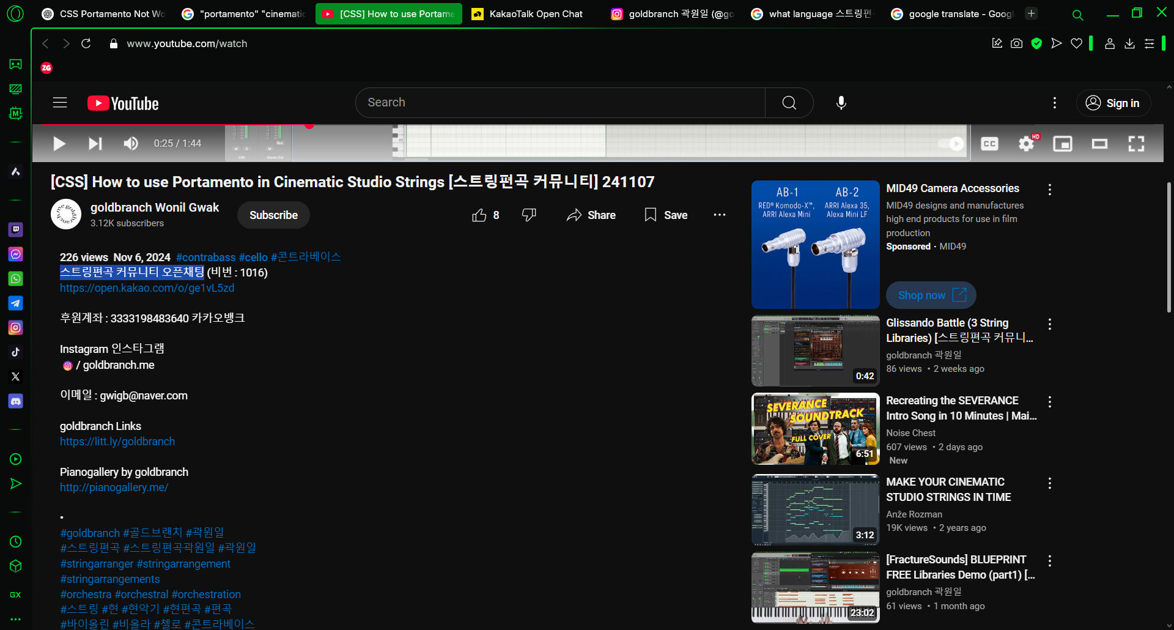Viewport: 1174px width, 630px height.
Task: Open the Glissando Battle video thumbnail
Action: pyautogui.click(x=816, y=351)
